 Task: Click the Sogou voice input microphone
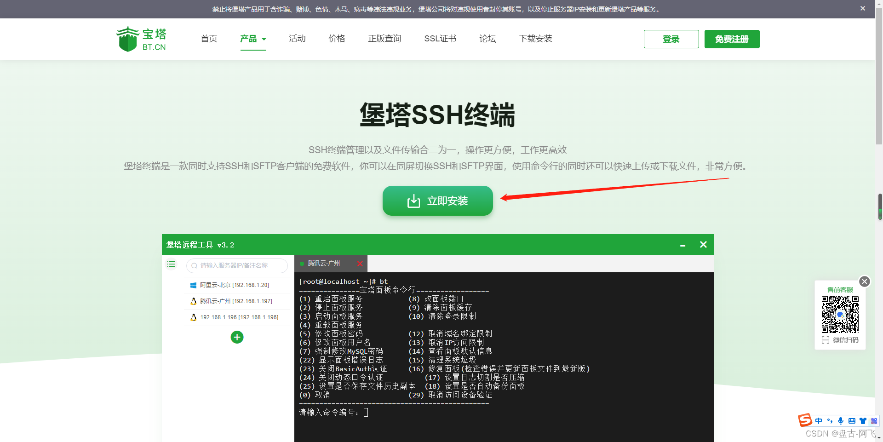(x=841, y=421)
